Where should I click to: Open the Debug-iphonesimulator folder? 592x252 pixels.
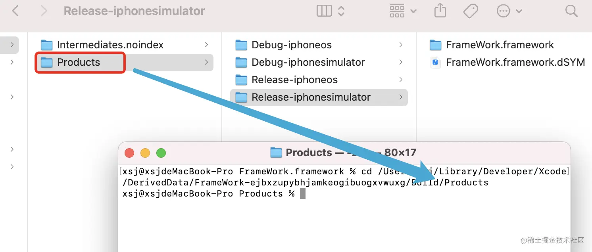coord(308,62)
